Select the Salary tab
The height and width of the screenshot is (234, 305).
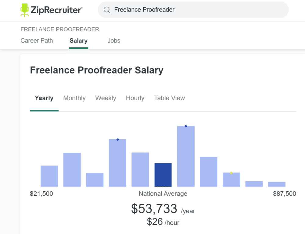click(78, 41)
